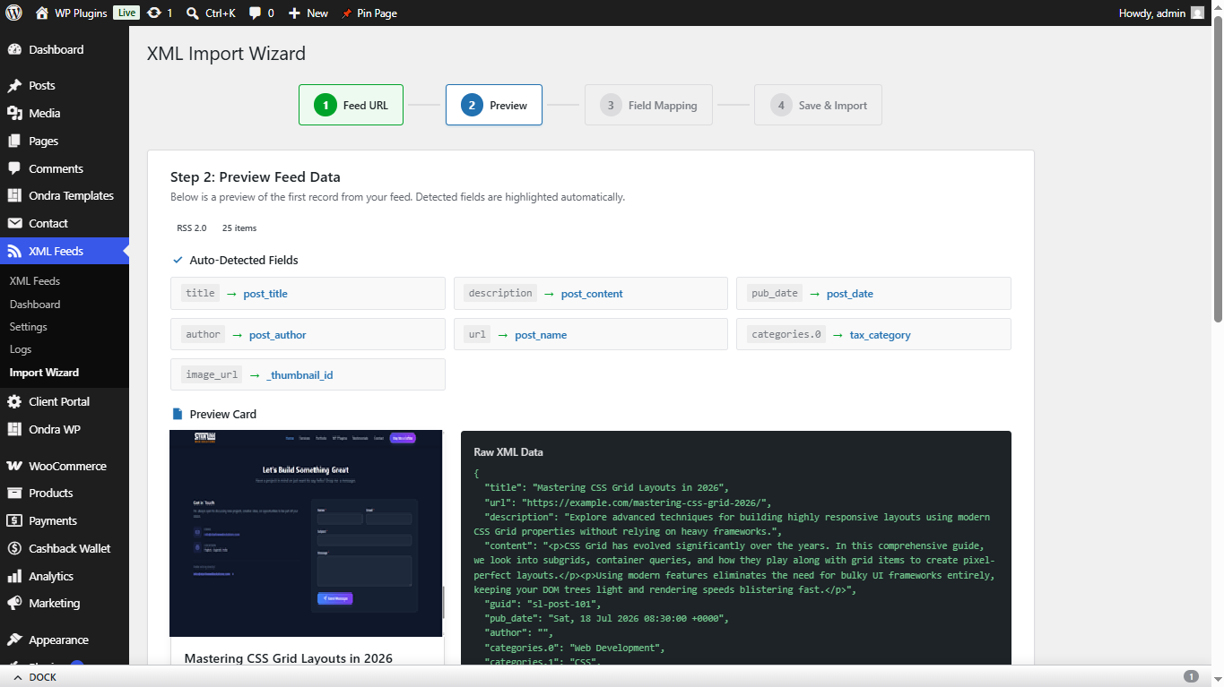Click the post_name mapping link

(541, 335)
